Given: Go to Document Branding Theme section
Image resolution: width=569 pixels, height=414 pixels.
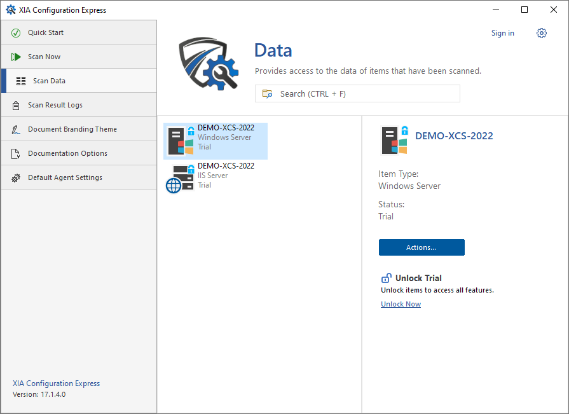Looking at the screenshot, I should click(x=72, y=129).
